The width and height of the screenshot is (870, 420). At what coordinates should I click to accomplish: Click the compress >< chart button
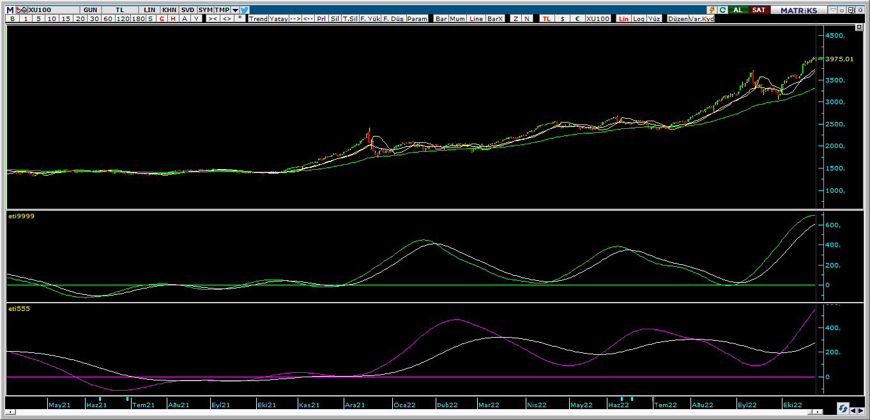tap(213, 19)
